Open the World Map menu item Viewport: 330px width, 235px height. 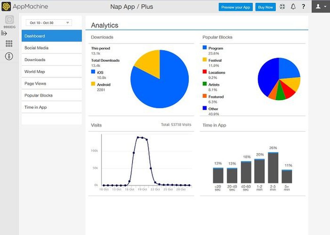click(x=52, y=72)
